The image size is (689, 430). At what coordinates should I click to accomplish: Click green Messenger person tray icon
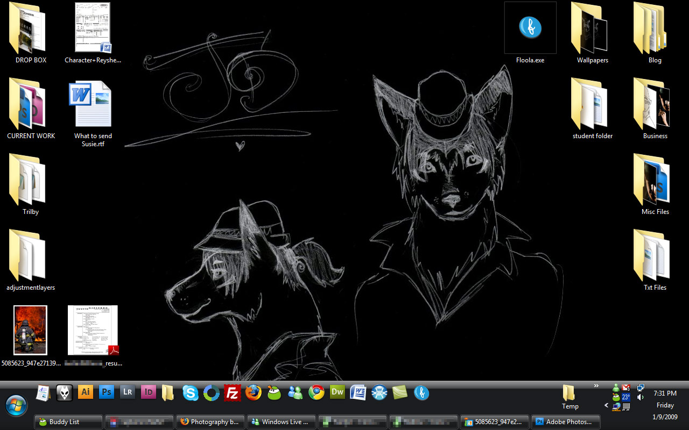(616, 387)
